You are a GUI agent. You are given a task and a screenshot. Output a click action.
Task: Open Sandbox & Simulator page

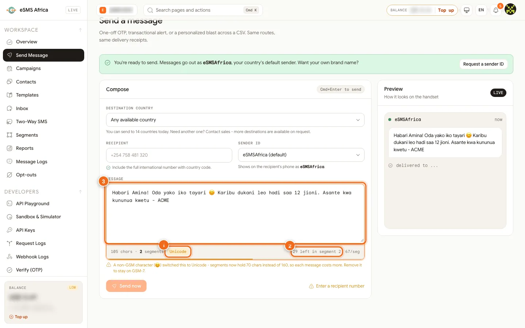click(43, 217)
